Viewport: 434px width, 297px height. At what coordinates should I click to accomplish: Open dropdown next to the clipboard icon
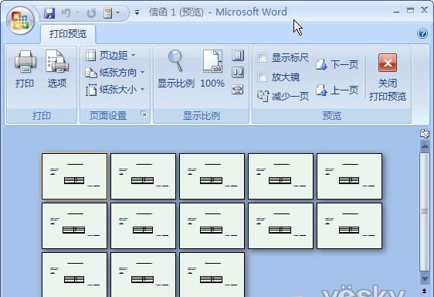(118, 12)
